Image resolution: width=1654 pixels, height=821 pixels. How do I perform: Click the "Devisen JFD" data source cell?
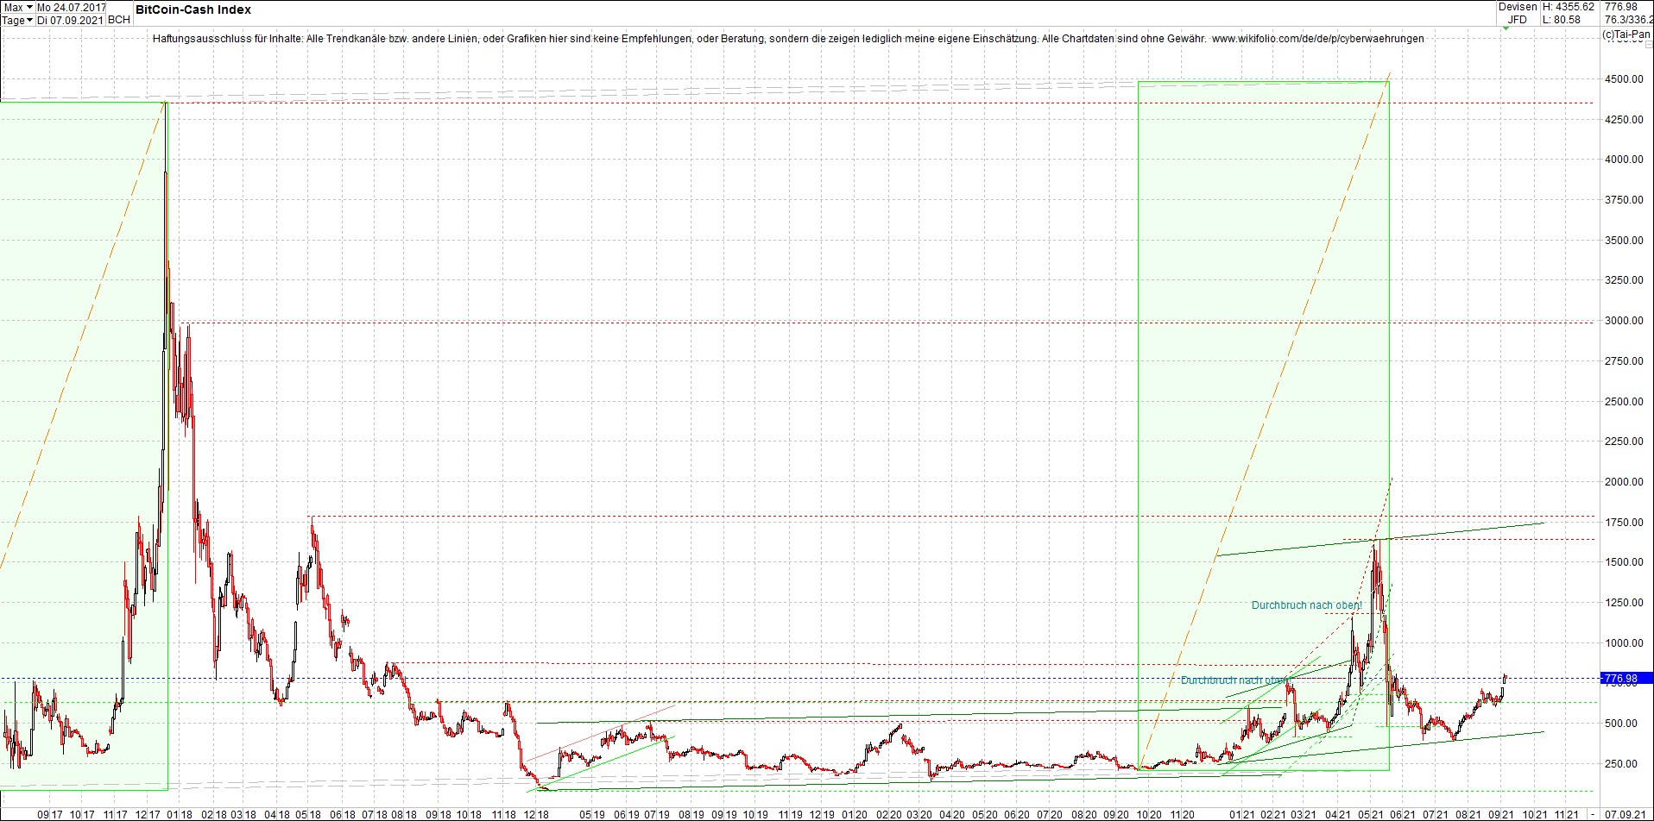(1517, 13)
